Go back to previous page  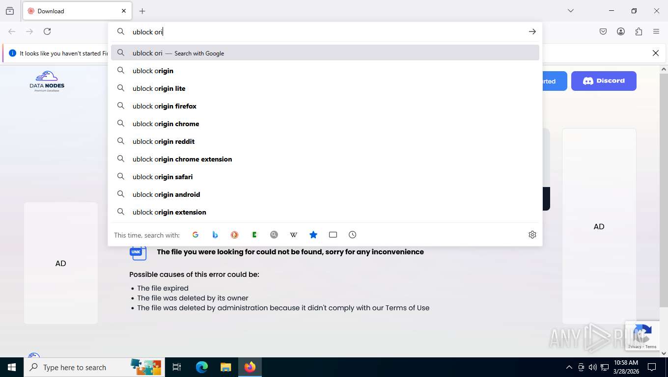pos(12,31)
